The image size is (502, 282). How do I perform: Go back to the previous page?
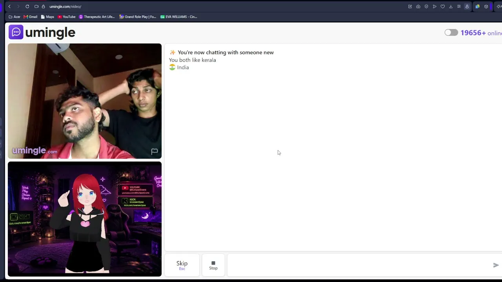(x=9, y=7)
